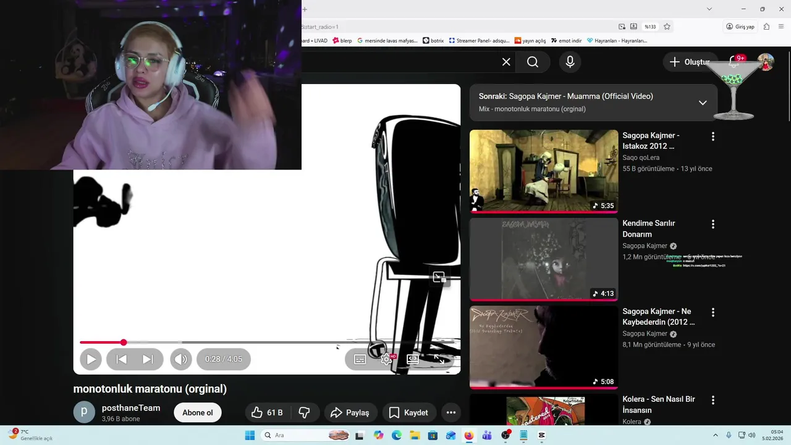Open the yayın açılış bookmark
The width and height of the screenshot is (791, 445).
pos(530,41)
